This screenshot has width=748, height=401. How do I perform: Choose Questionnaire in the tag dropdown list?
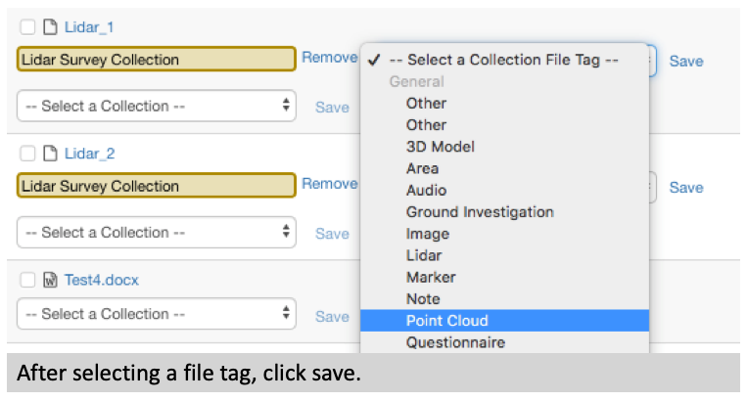[x=455, y=342]
